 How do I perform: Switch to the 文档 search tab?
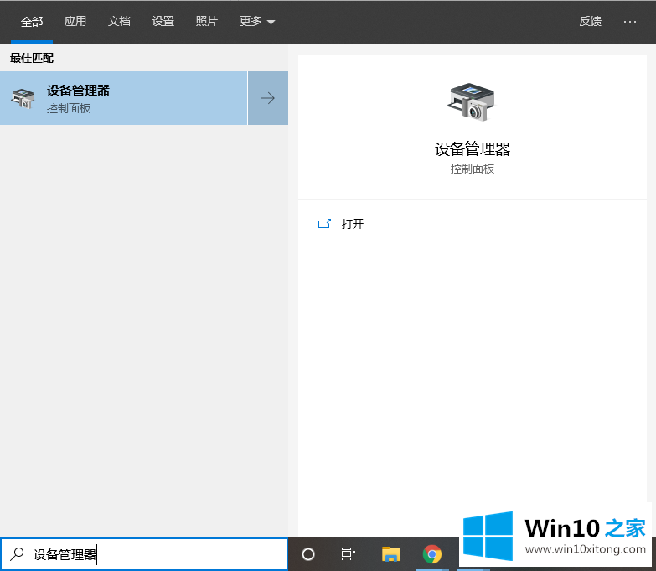119,21
